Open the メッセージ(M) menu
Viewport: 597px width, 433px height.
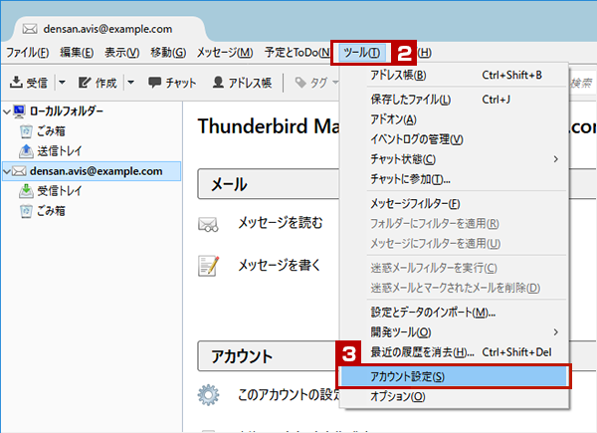[225, 52]
